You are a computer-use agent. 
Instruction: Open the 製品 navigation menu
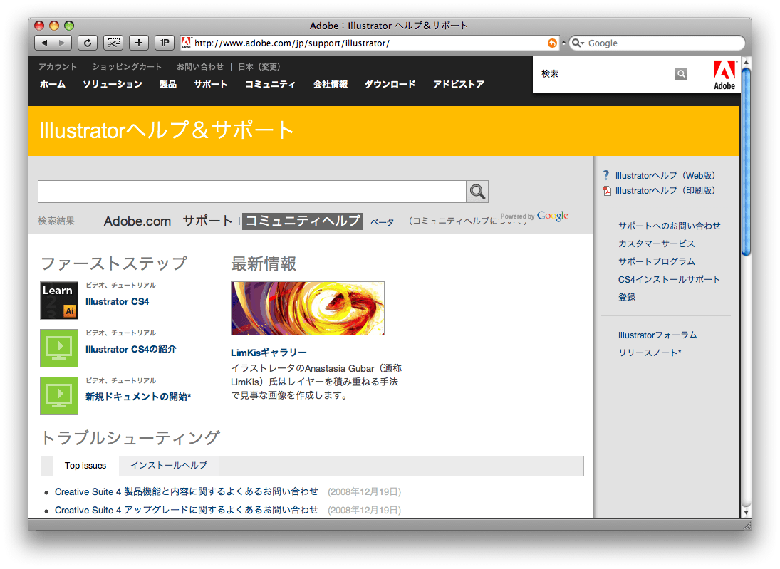pos(168,85)
